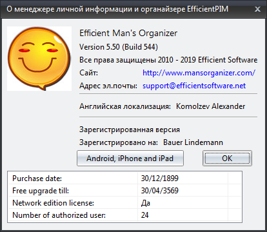The height and width of the screenshot is (232, 267).
Task: Close the About EfficientPIM dialog
Action: click(257, 9)
